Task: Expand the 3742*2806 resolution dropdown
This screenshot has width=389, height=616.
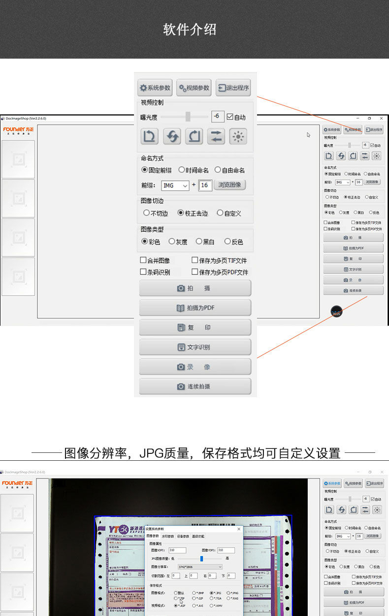Action: coord(199,567)
